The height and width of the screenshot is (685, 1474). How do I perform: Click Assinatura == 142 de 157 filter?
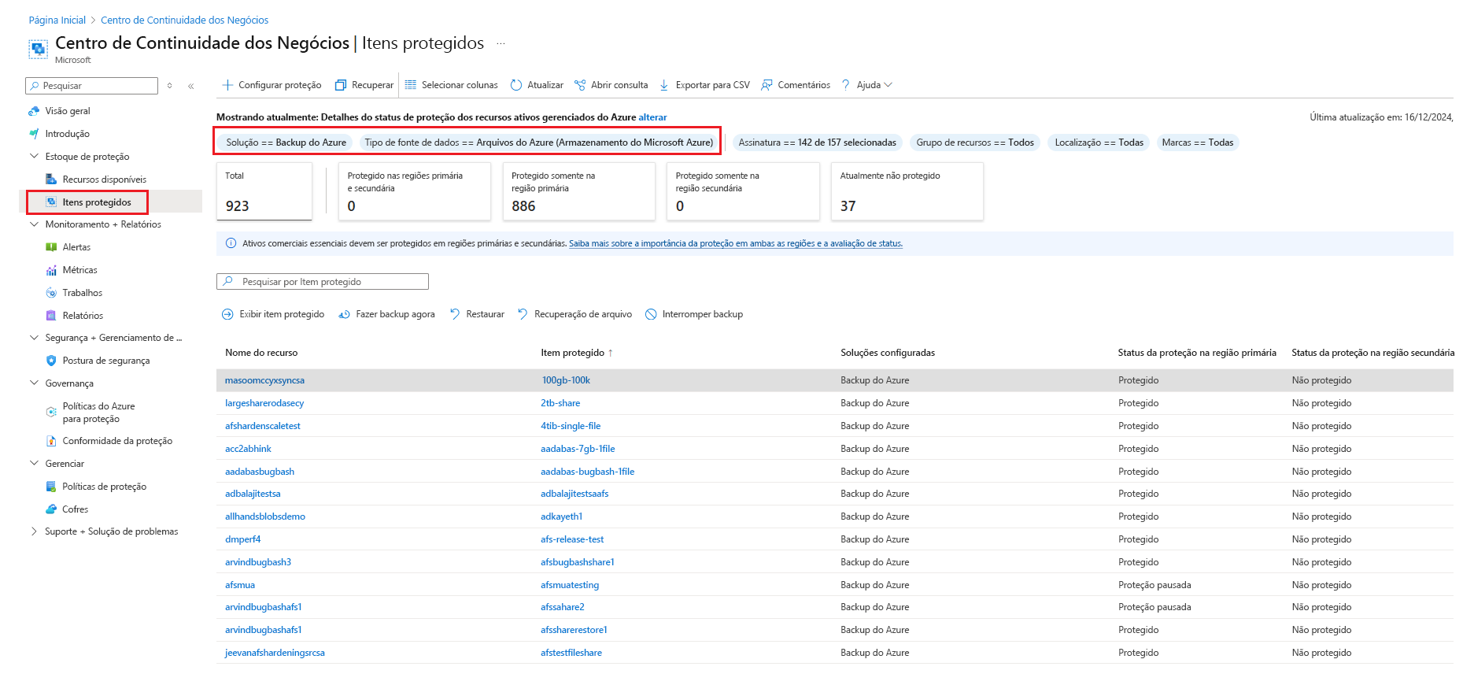[818, 143]
